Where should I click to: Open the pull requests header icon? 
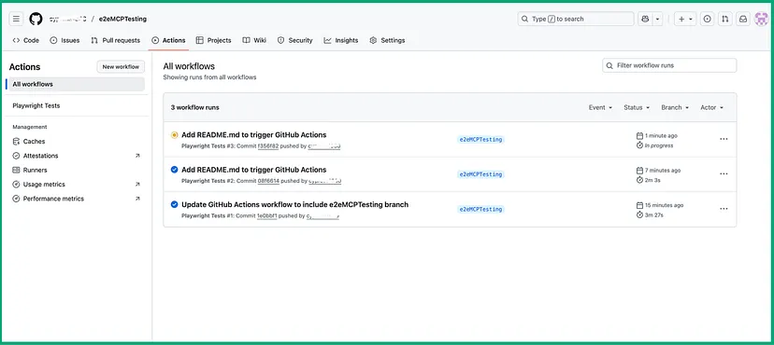pos(724,20)
